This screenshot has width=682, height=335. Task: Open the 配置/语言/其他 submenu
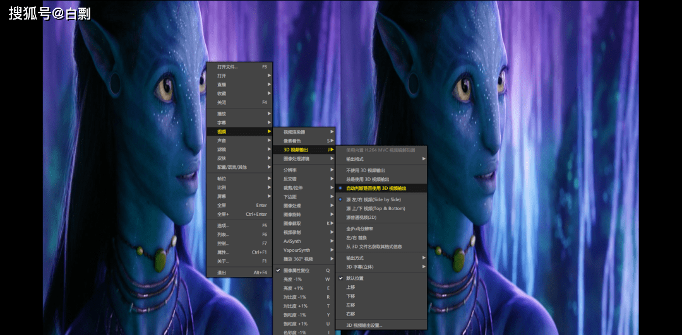[x=239, y=167]
